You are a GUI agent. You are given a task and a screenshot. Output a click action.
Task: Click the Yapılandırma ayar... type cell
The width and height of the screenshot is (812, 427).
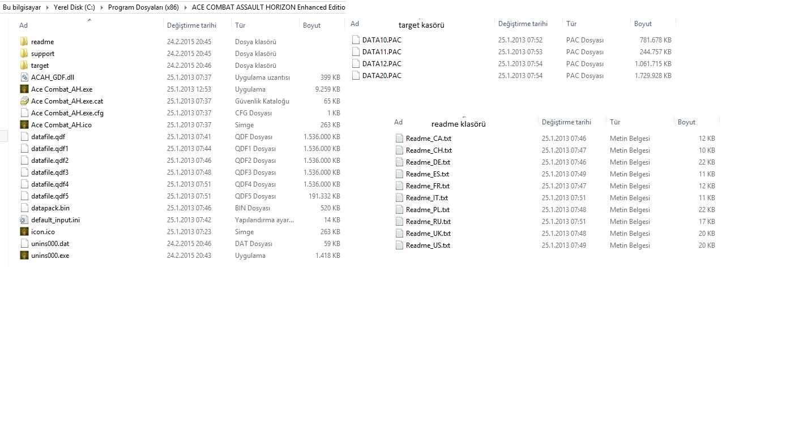pyautogui.click(x=264, y=220)
